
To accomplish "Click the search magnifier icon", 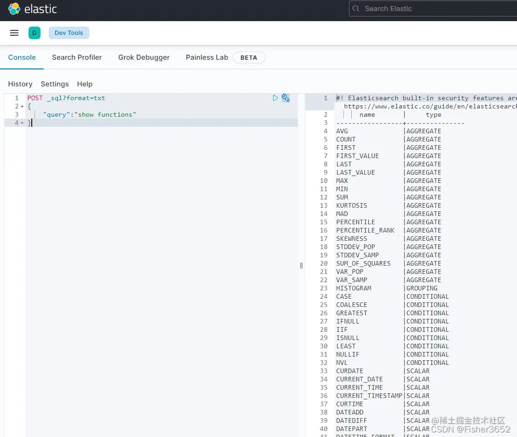I will (356, 9).
